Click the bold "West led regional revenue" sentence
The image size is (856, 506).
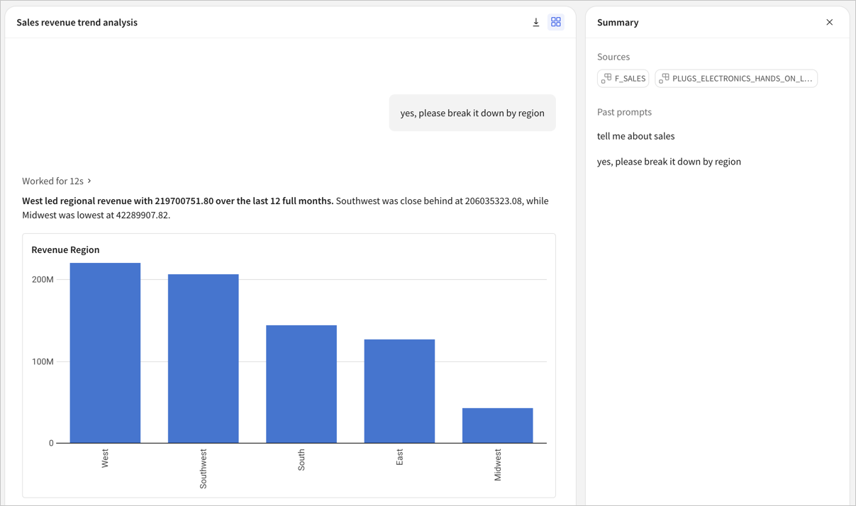pyautogui.click(x=177, y=201)
